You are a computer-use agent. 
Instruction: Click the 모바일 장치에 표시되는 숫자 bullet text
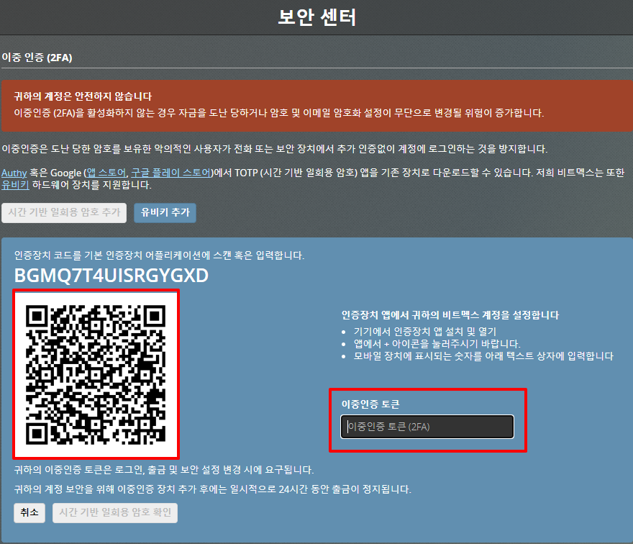(x=483, y=355)
